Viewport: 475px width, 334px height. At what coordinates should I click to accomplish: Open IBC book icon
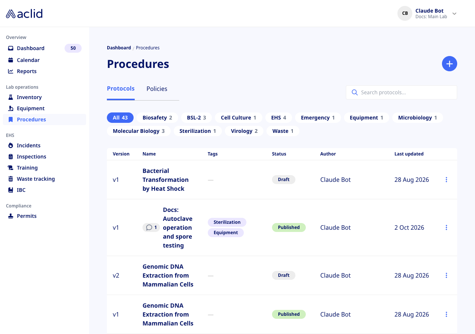(11, 190)
